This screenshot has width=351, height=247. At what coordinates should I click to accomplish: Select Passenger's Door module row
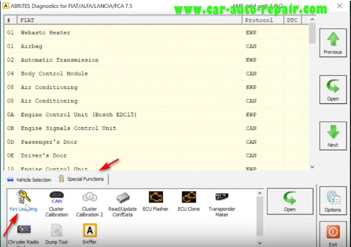click(x=156, y=142)
